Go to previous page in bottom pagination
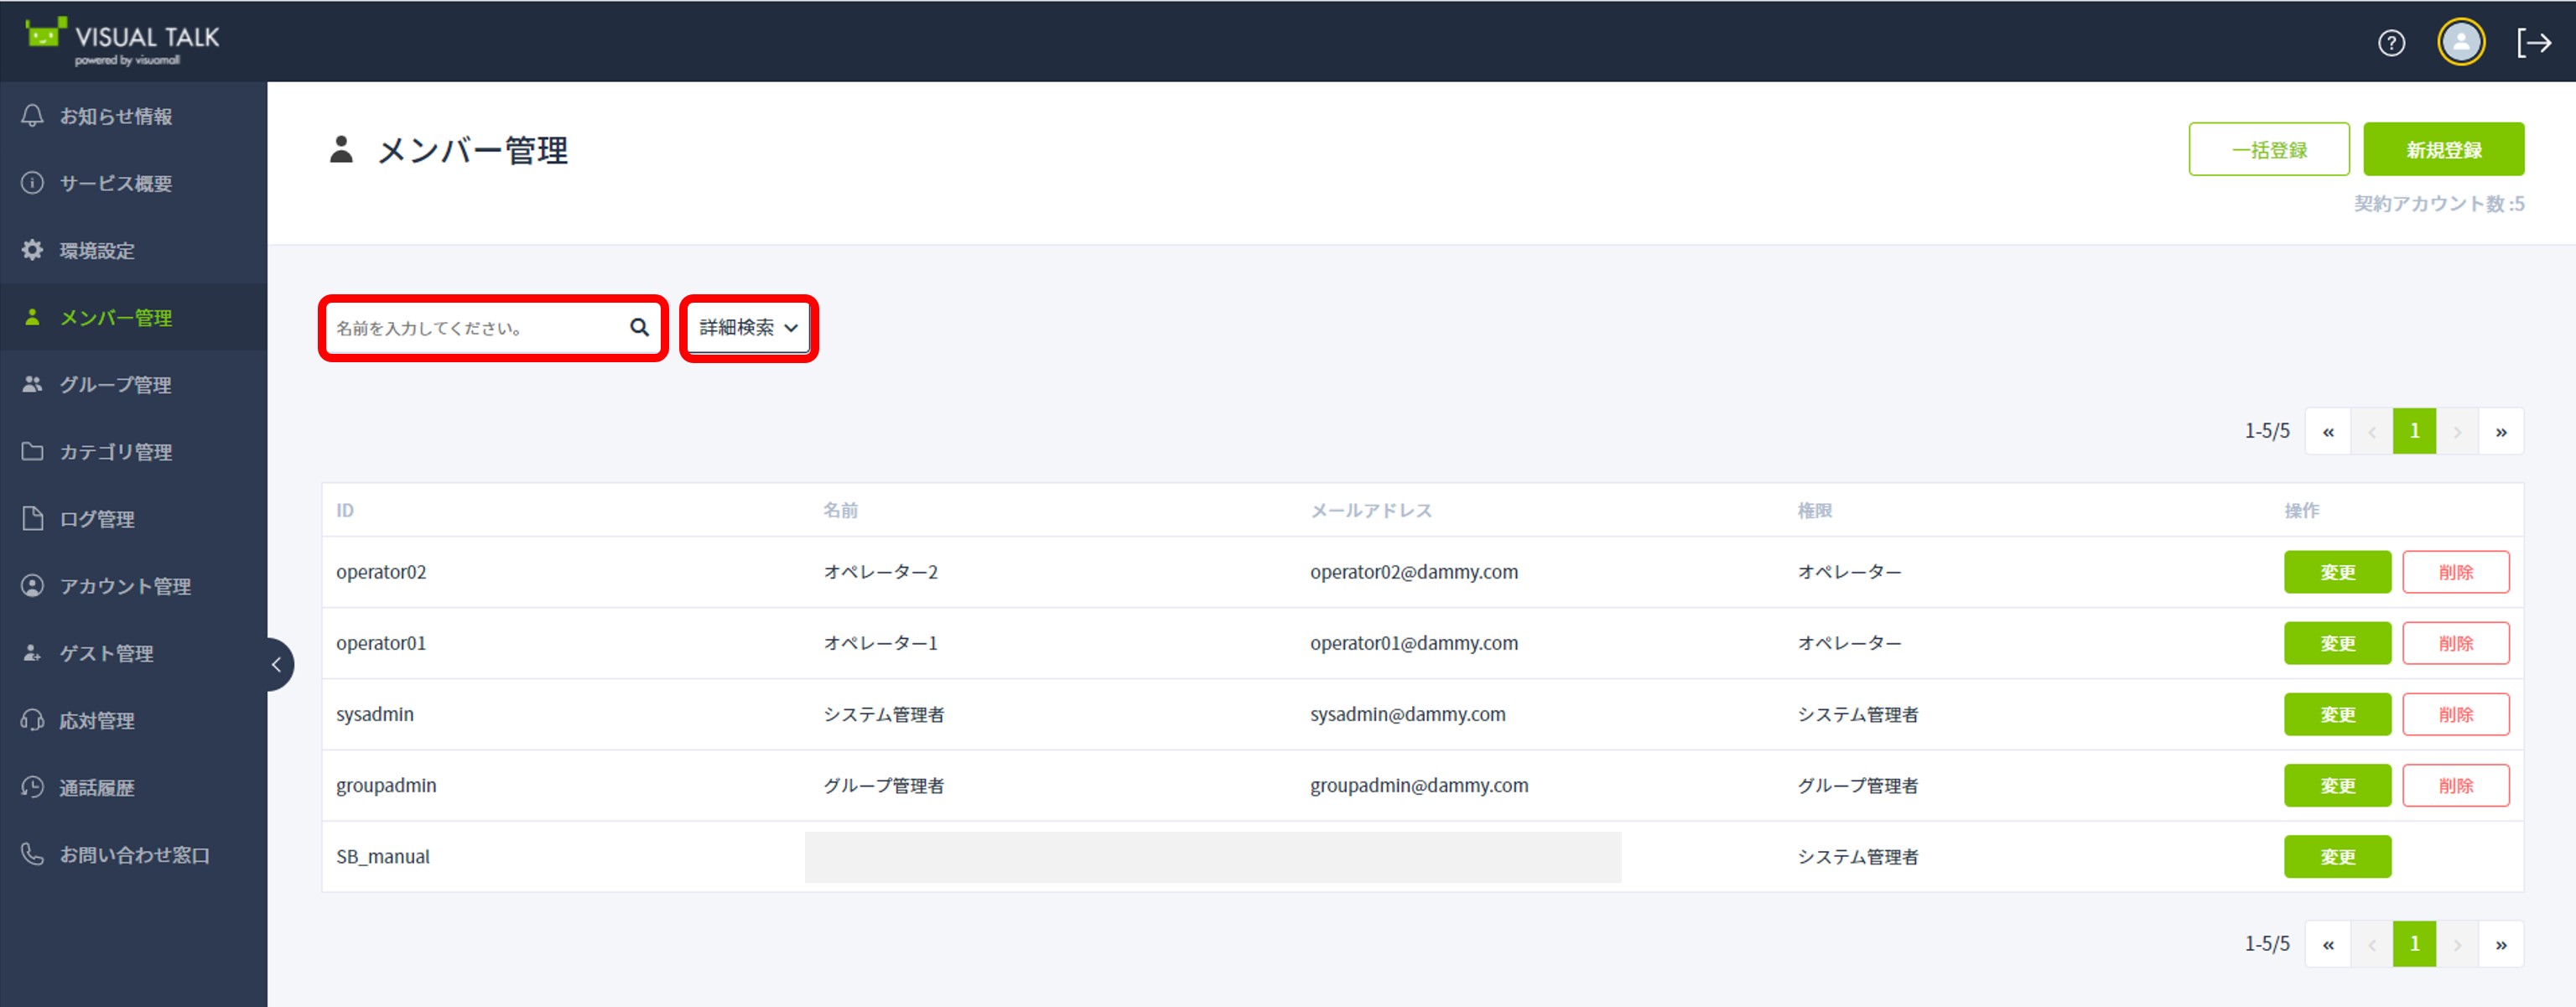The height and width of the screenshot is (1007, 2576). pos(2371,944)
